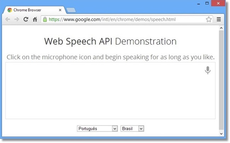Open the Português language dropdown
The height and width of the screenshot is (143, 230).
[97, 128]
